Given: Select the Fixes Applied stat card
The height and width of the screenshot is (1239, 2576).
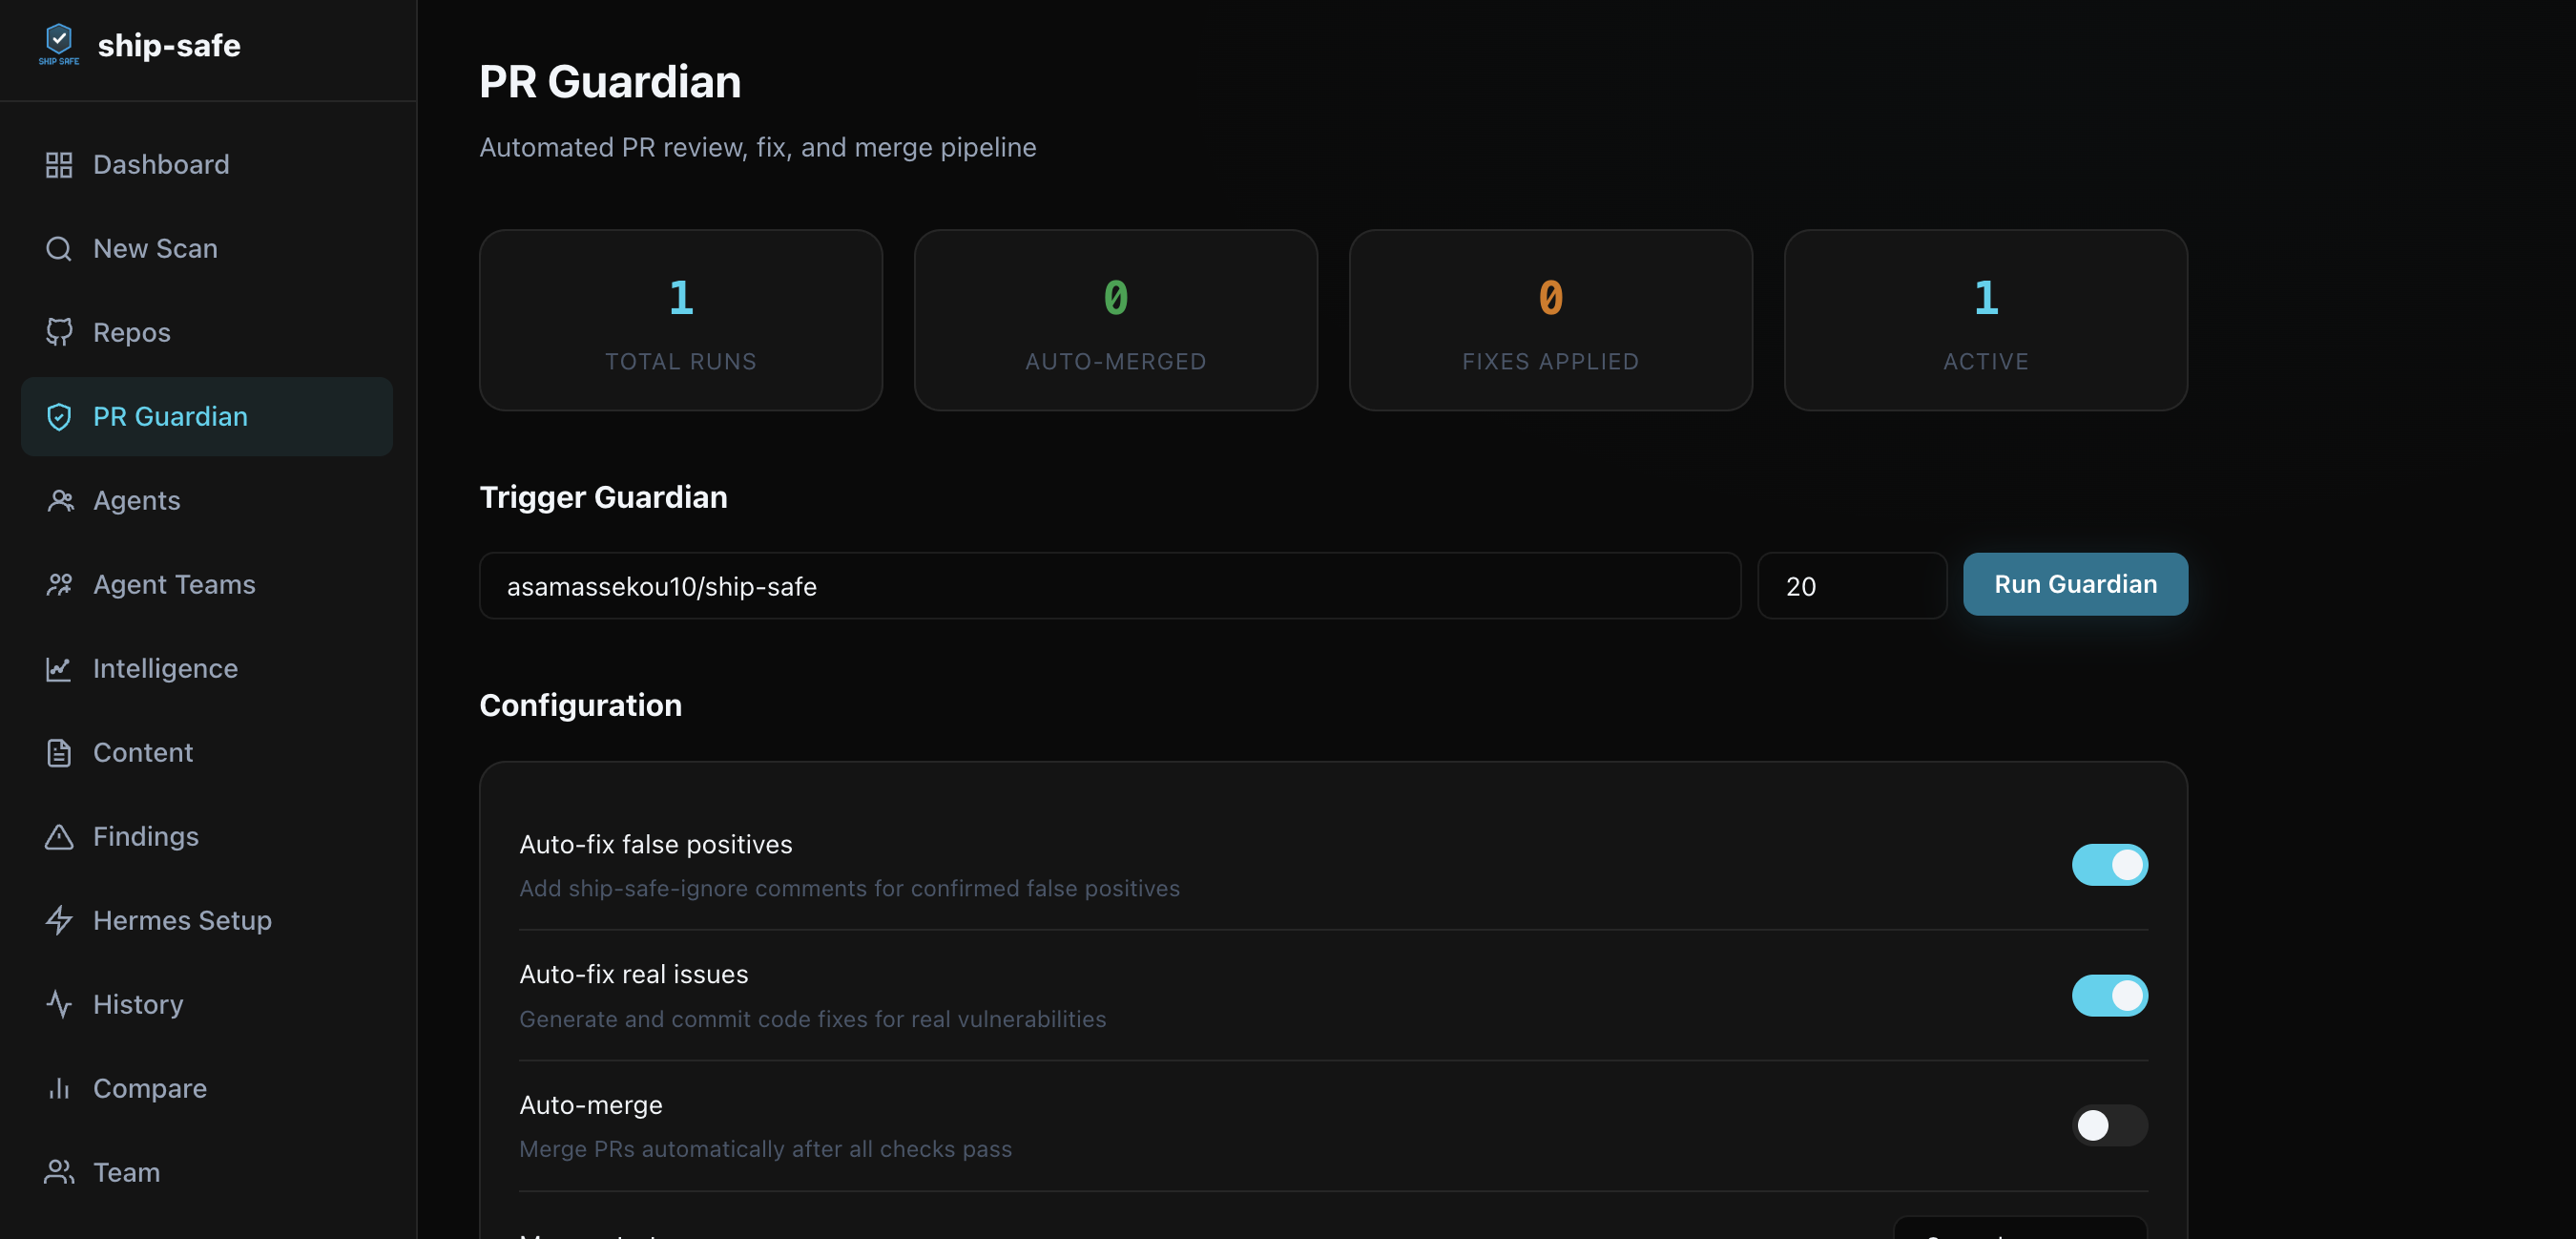Looking at the screenshot, I should pyautogui.click(x=1551, y=321).
